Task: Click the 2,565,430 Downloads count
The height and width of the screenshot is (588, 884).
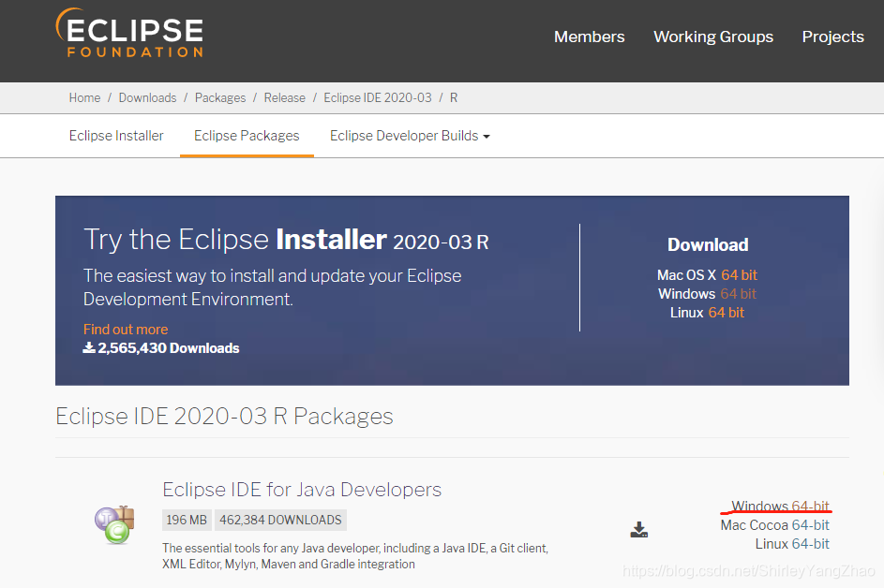Action: pos(161,348)
